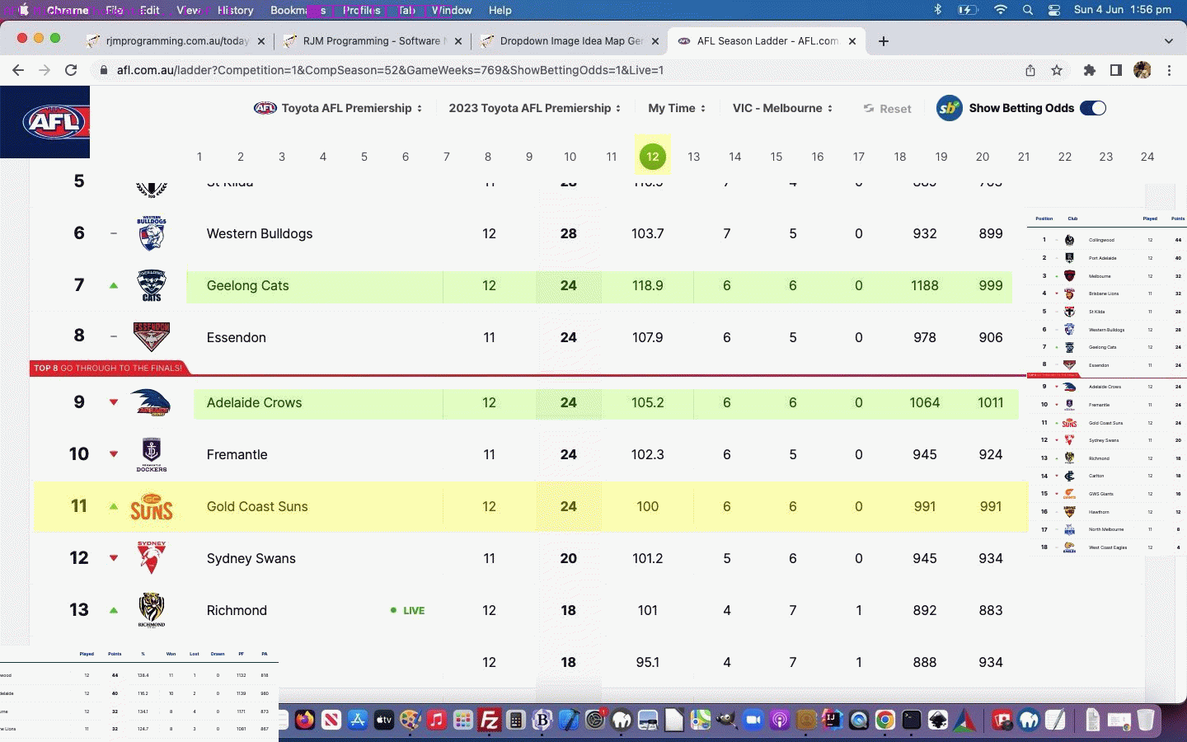
Task: Select round 24 in the round selector
Action: [1147, 157]
